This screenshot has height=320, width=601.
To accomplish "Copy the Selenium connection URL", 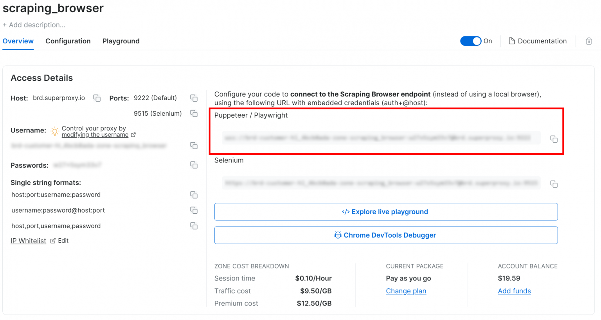I will pyautogui.click(x=554, y=184).
